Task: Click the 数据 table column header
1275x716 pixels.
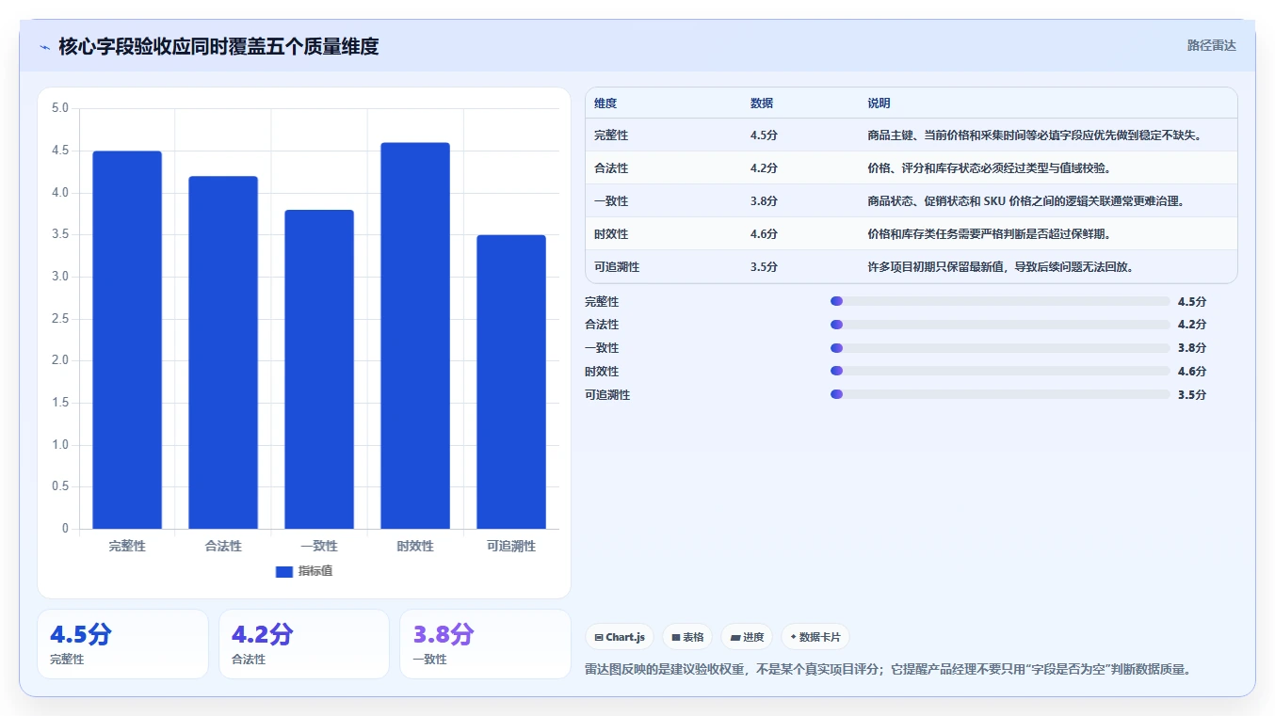Action: [x=762, y=103]
